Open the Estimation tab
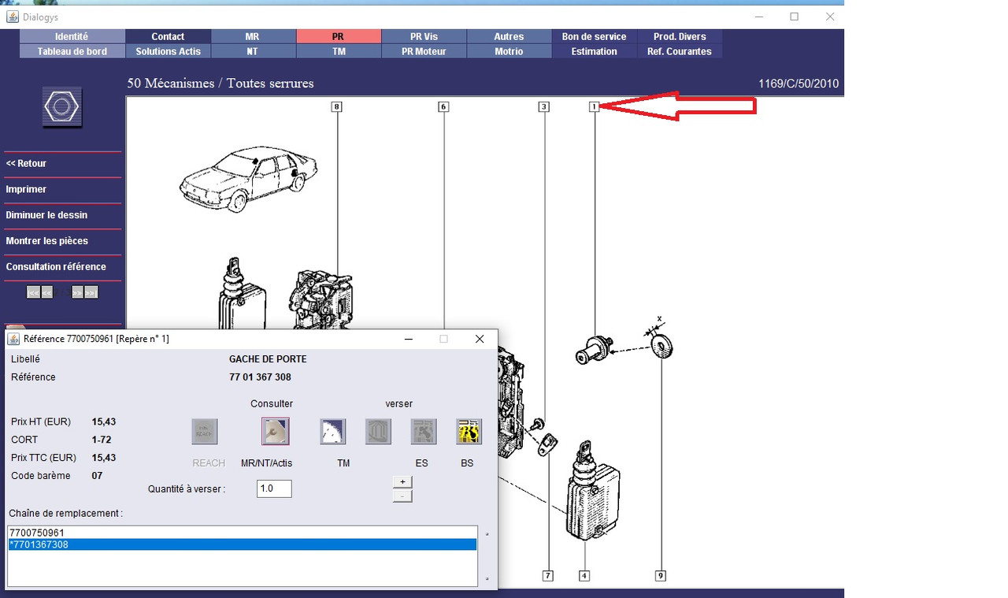Image resolution: width=1008 pixels, height=598 pixels. click(594, 51)
